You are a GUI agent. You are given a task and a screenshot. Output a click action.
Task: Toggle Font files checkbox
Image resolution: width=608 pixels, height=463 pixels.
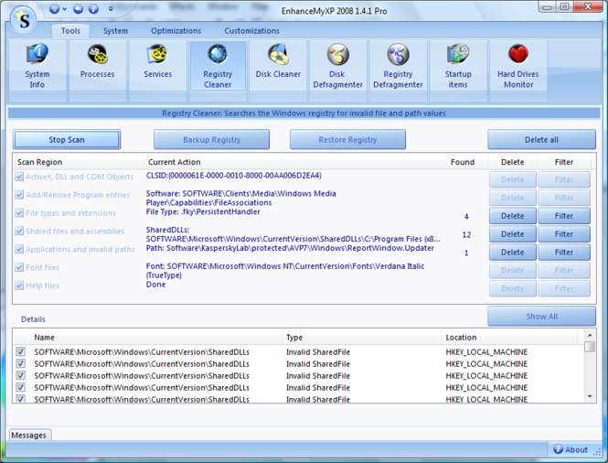click(x=19, y=267)
